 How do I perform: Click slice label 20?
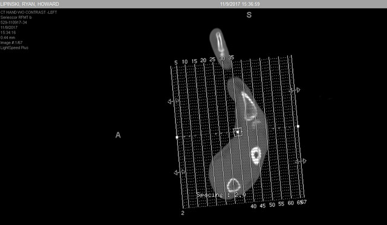(x=203, y=60)
